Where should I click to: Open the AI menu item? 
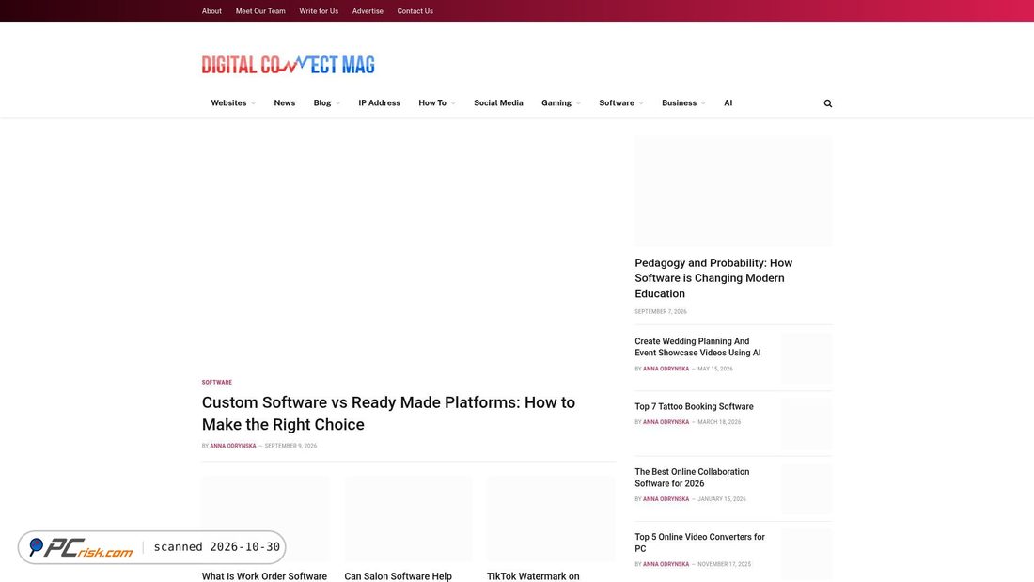728,102
